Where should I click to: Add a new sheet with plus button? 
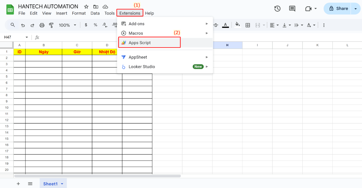[x=18, y=184]
